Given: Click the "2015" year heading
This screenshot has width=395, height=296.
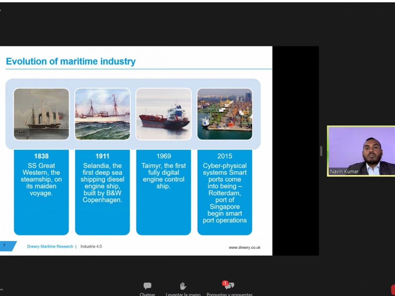Looking at the screenshot, I should (x=225, y=156).
